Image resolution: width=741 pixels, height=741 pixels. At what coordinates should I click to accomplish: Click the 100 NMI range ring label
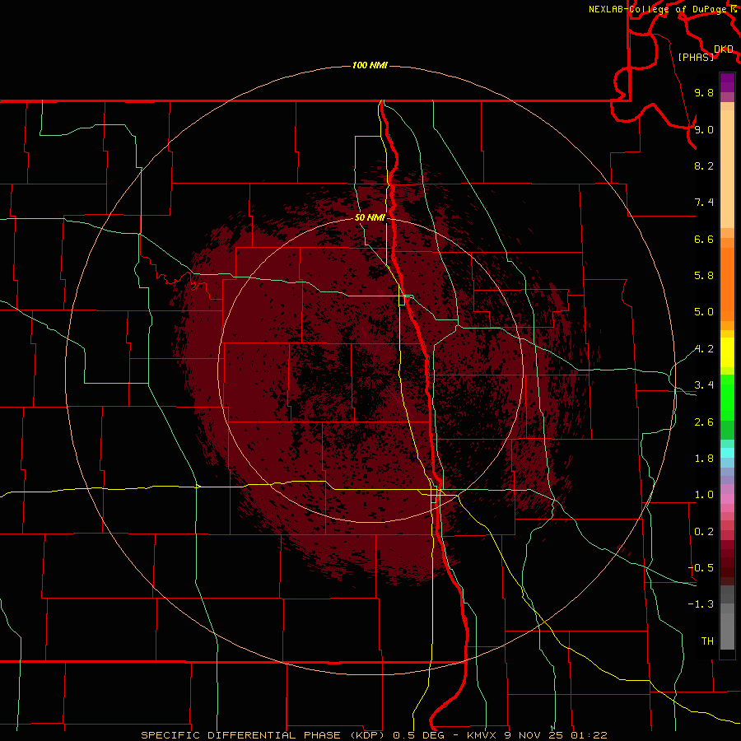(370, 65)
